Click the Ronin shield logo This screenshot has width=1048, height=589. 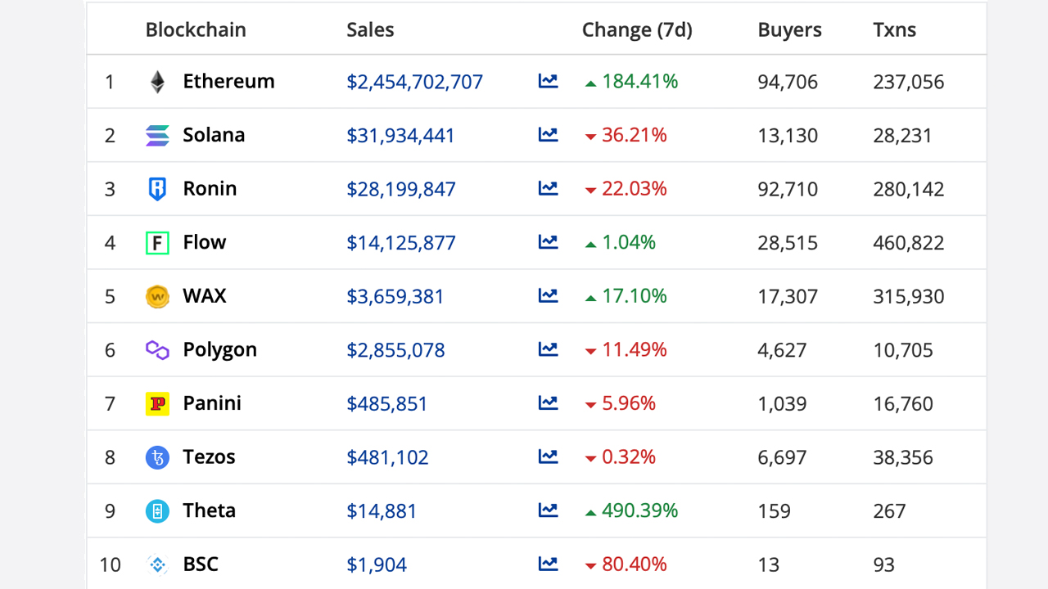157,188
